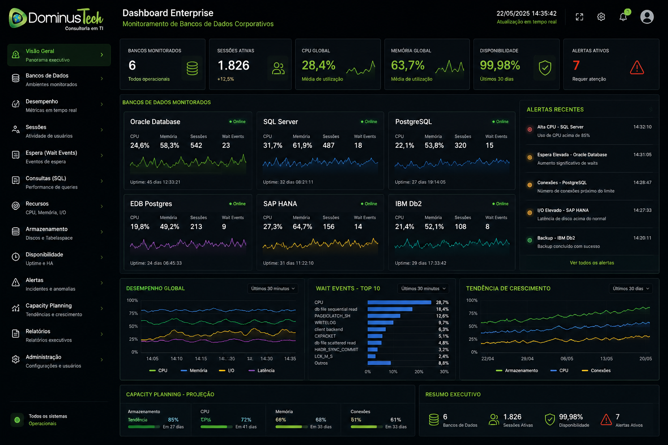Click the Capacity Planning chart icon
668x445 pixels.
point(16,308)
